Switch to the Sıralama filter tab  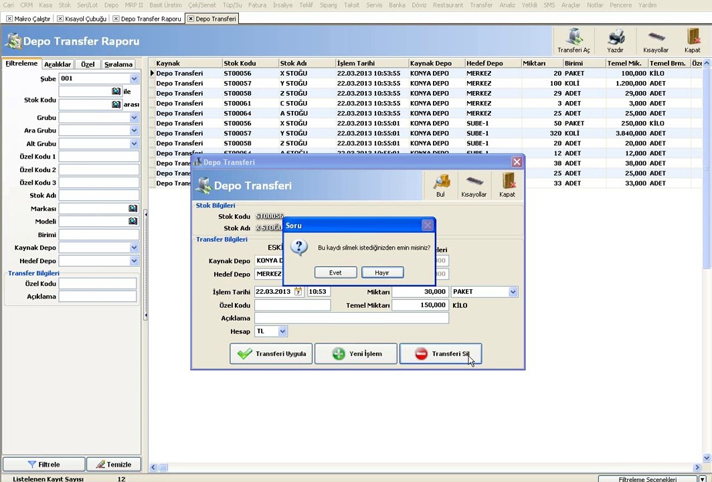(x=118, y=64)
